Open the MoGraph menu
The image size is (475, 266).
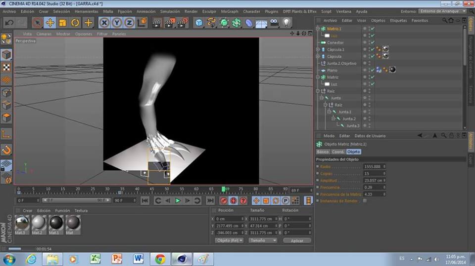[x=229, y=11]
